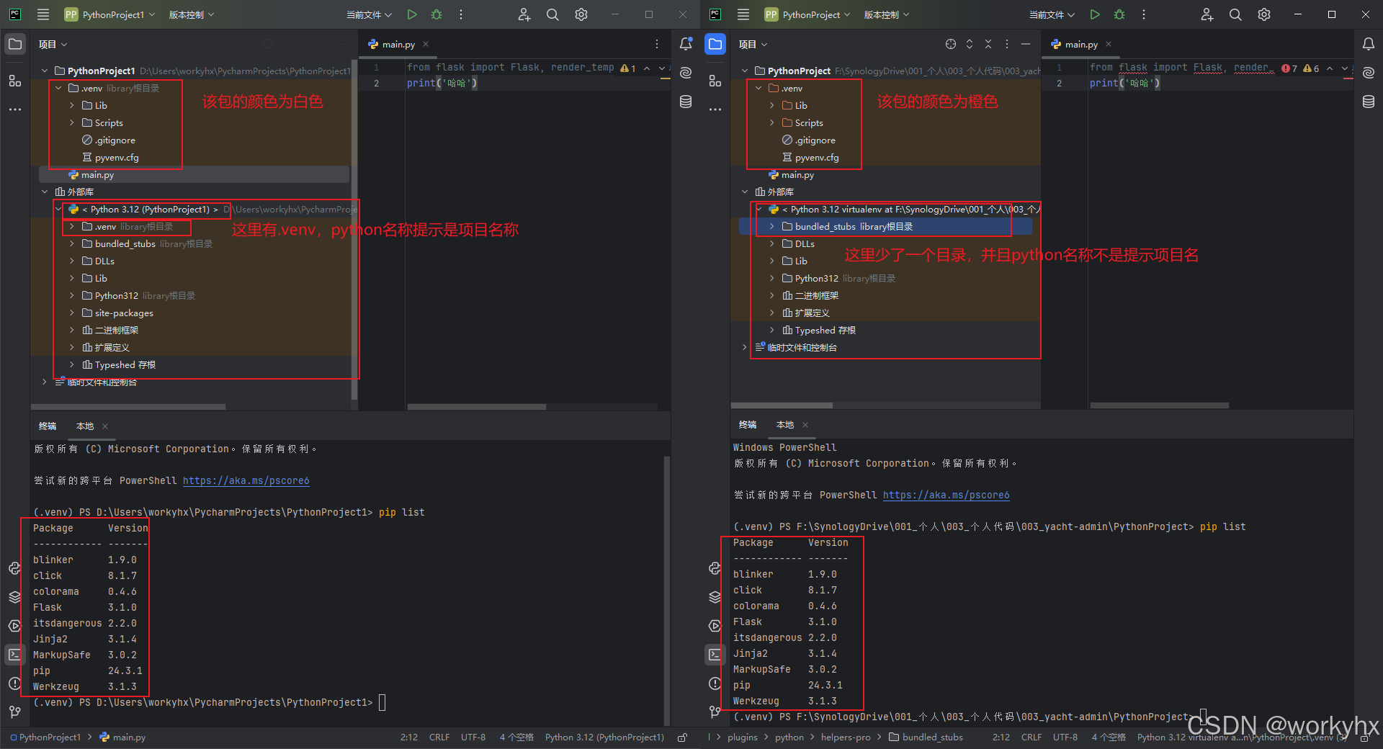Collapse 外部库 node in left project tree
The width and height of the screenshot is (1383, 749).
click(45, 192)
